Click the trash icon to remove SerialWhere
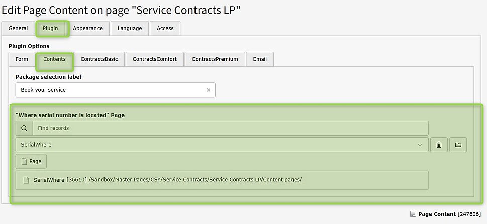Viewport: 487px width, 224px height. [x=439, y=145]
